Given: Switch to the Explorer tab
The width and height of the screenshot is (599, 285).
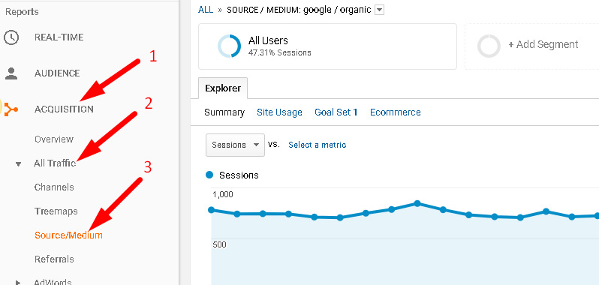Looking at the screenshot, I should click(223, 88).
